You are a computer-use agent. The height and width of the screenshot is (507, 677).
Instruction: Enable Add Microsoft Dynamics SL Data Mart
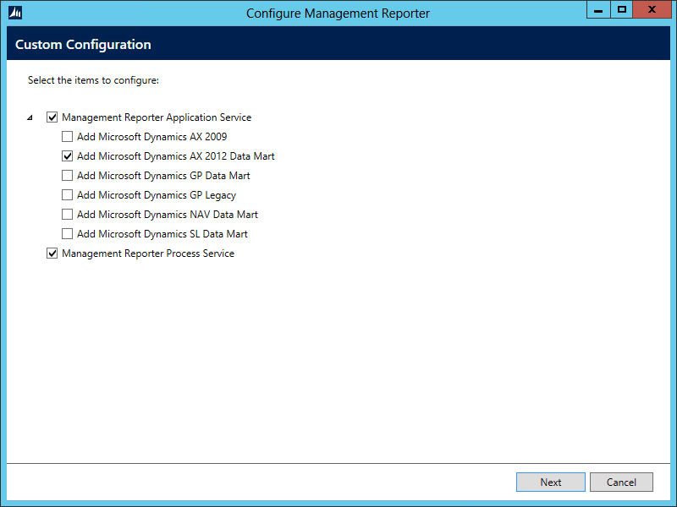tap(67, 233)
